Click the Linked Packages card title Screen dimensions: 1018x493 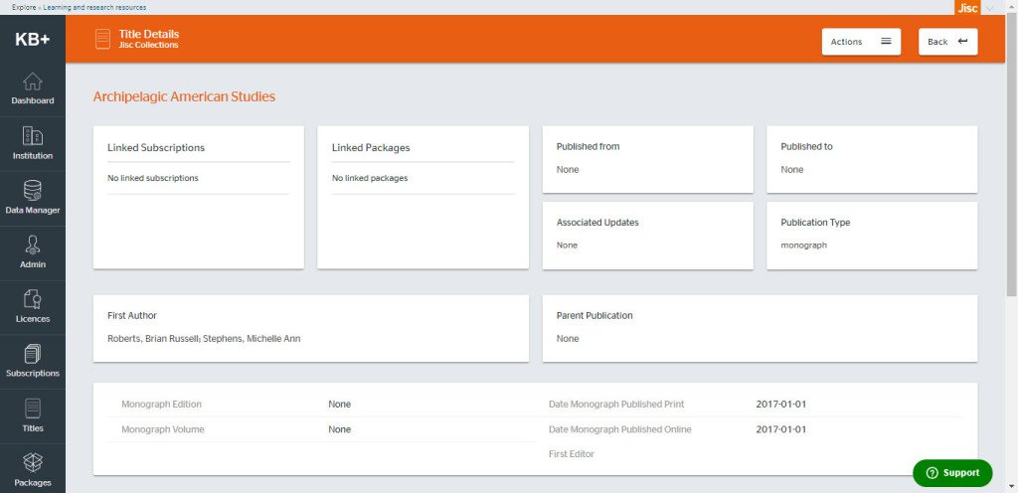[x=371, y=148]
